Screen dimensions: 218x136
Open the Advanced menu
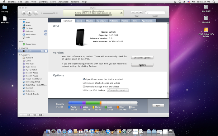tap(63, 2)
